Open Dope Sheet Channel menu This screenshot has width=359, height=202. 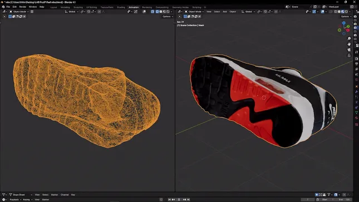[x=65, y=195]
